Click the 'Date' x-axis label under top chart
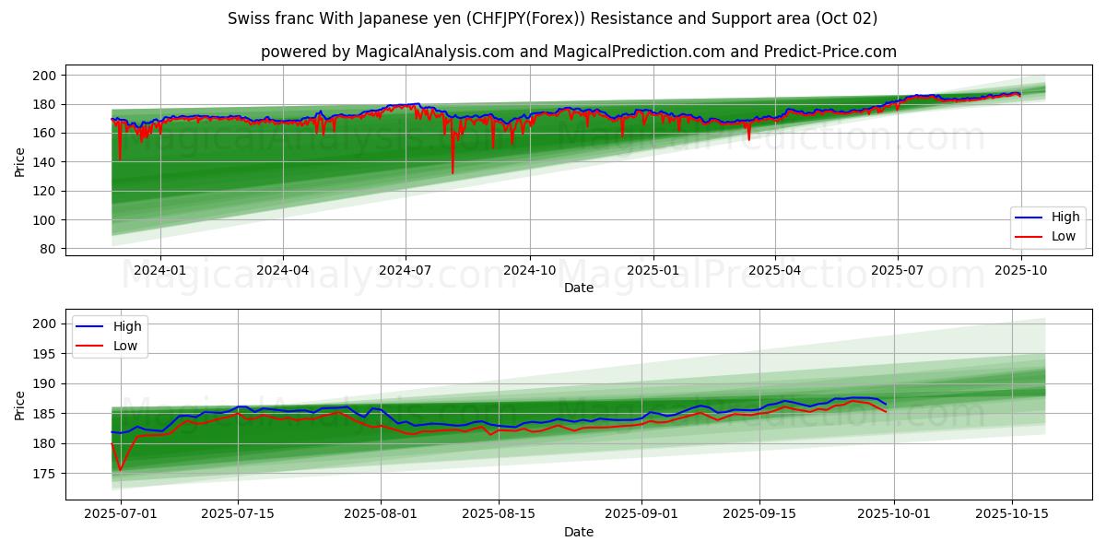This screenshot has height=553, width=1106. [578, 288]
